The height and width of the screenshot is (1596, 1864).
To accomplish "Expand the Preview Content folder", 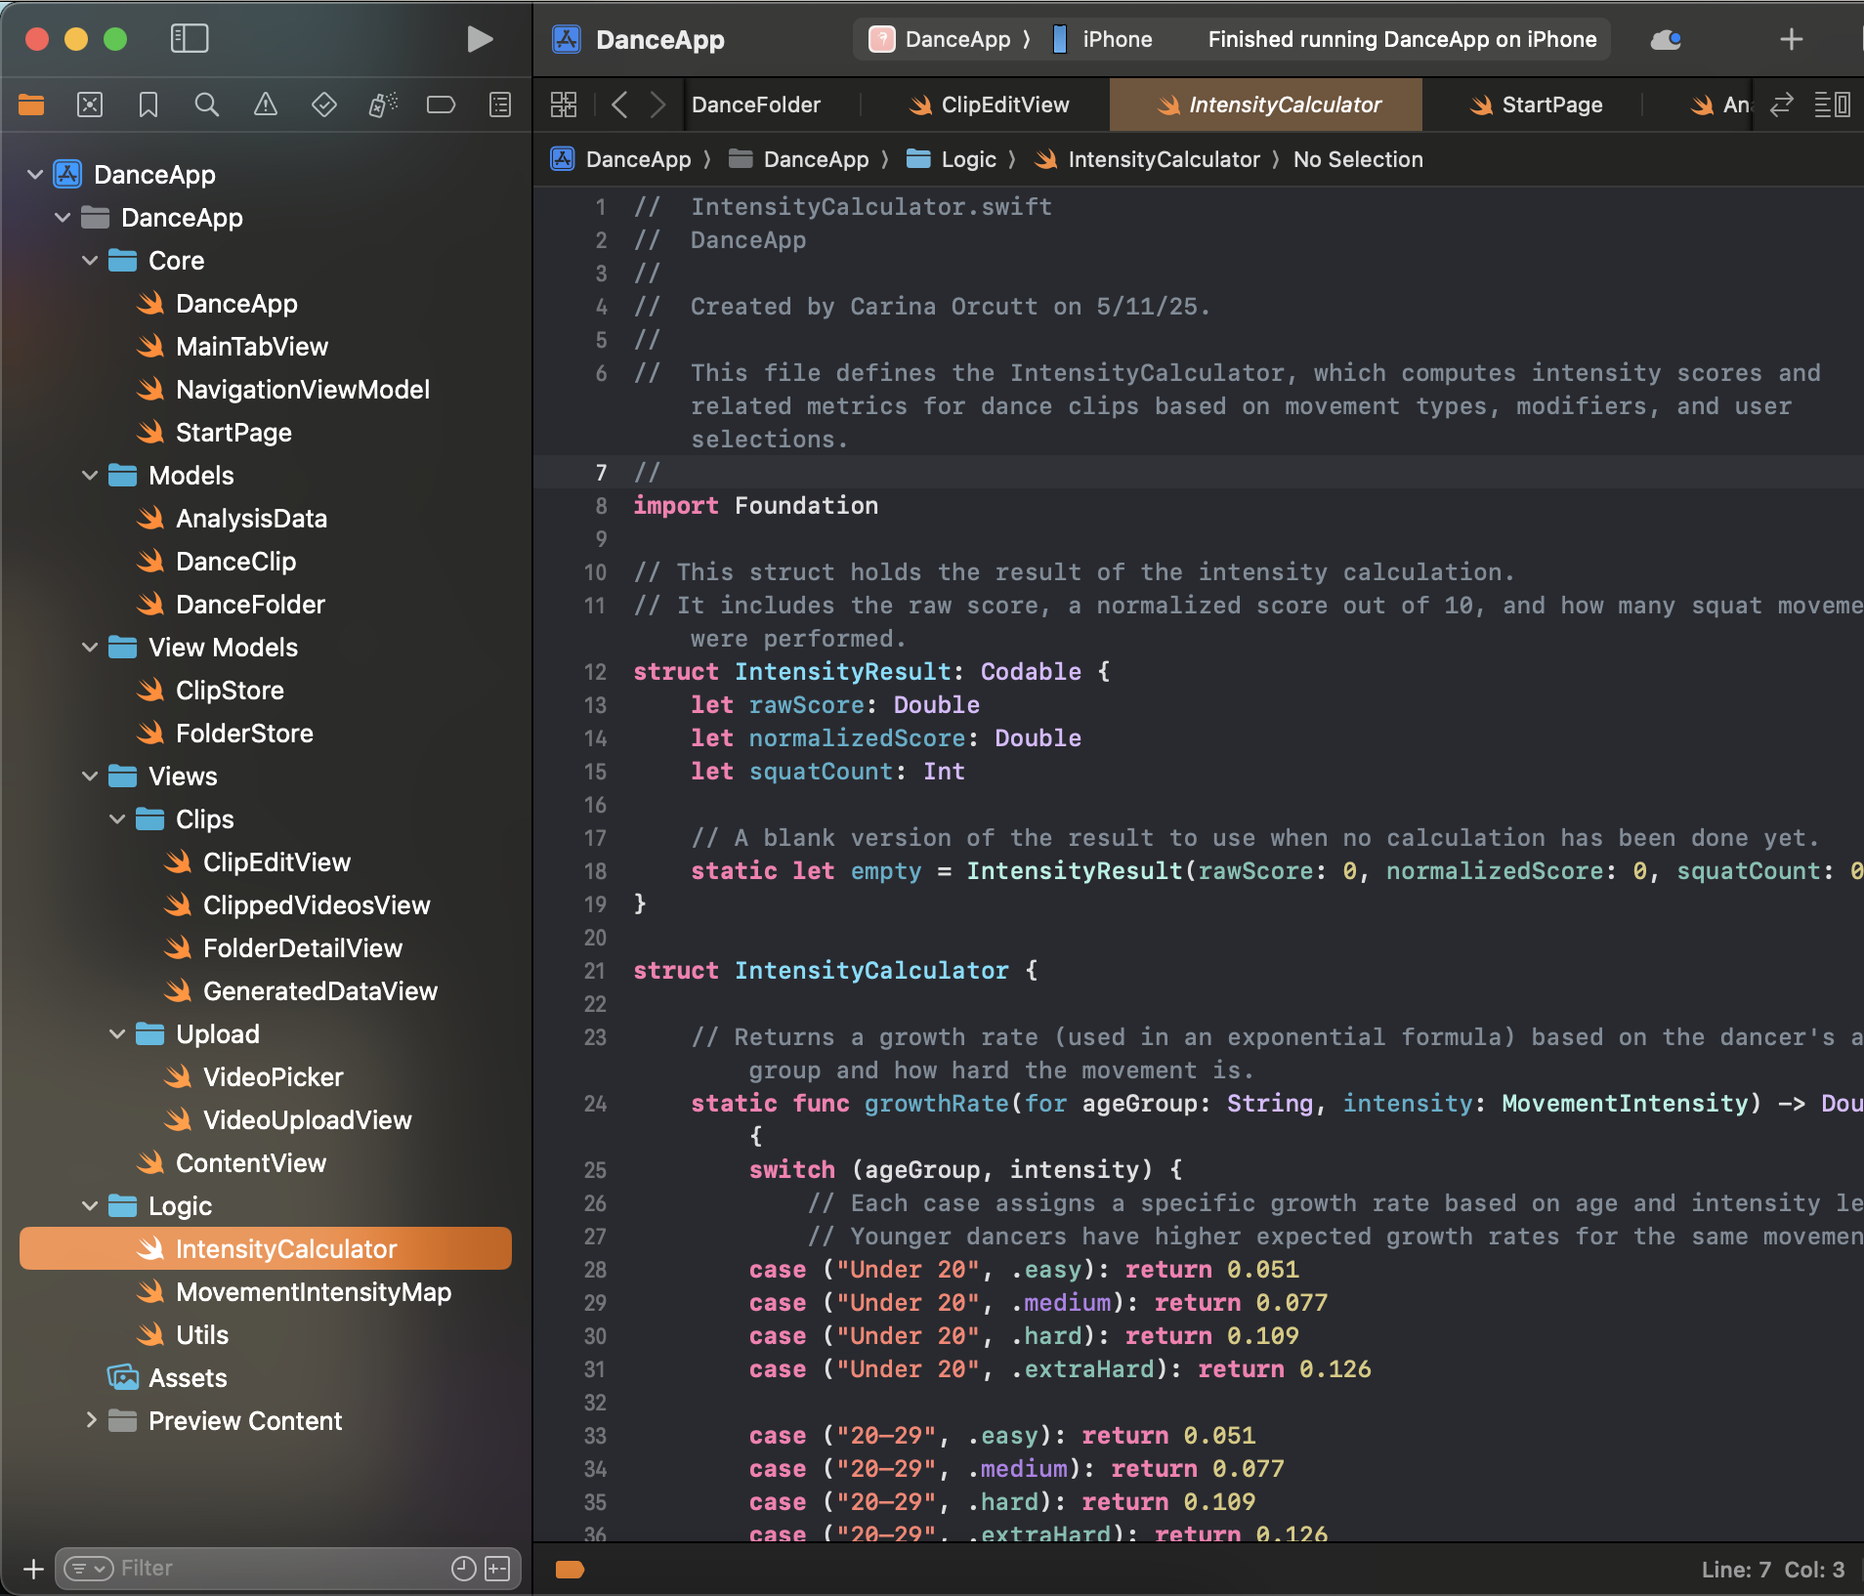I will (x=90, y=1420).
